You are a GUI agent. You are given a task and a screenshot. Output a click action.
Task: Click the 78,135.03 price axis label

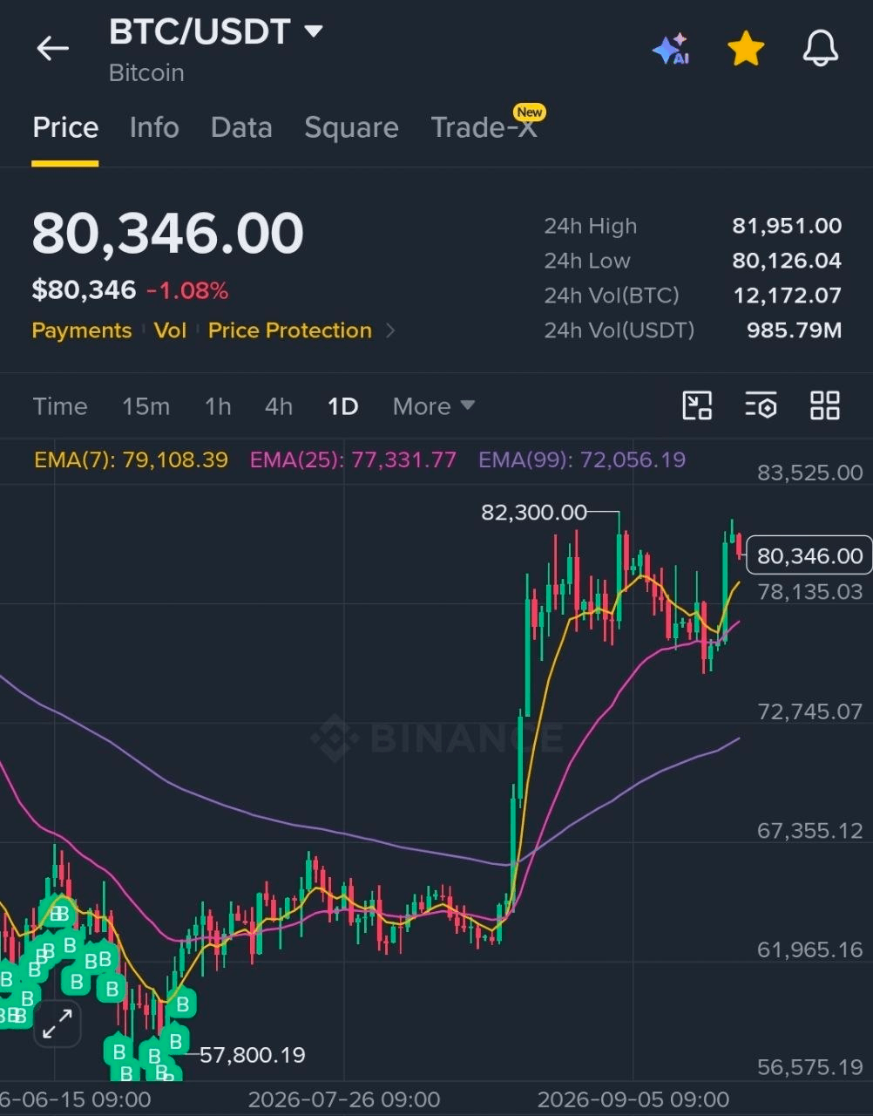pos(809,592)
